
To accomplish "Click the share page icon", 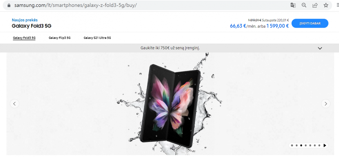I will coord(315,5).
